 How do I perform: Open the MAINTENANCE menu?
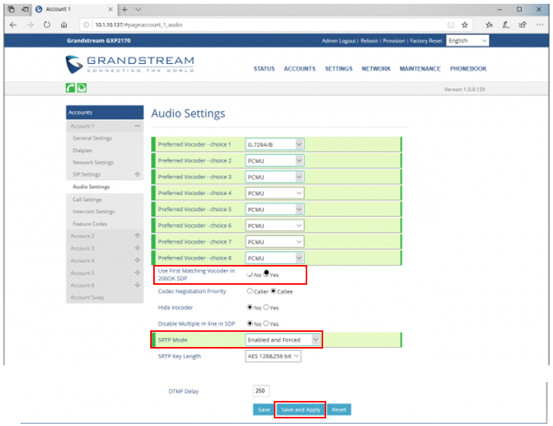[420, 69]
